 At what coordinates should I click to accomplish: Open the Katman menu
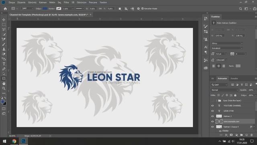(43, 2)
